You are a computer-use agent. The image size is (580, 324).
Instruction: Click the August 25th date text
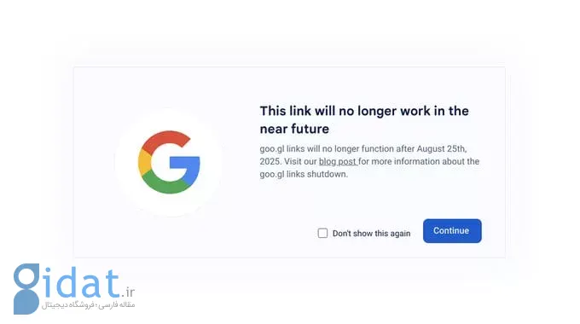click(x=442, y=148)
